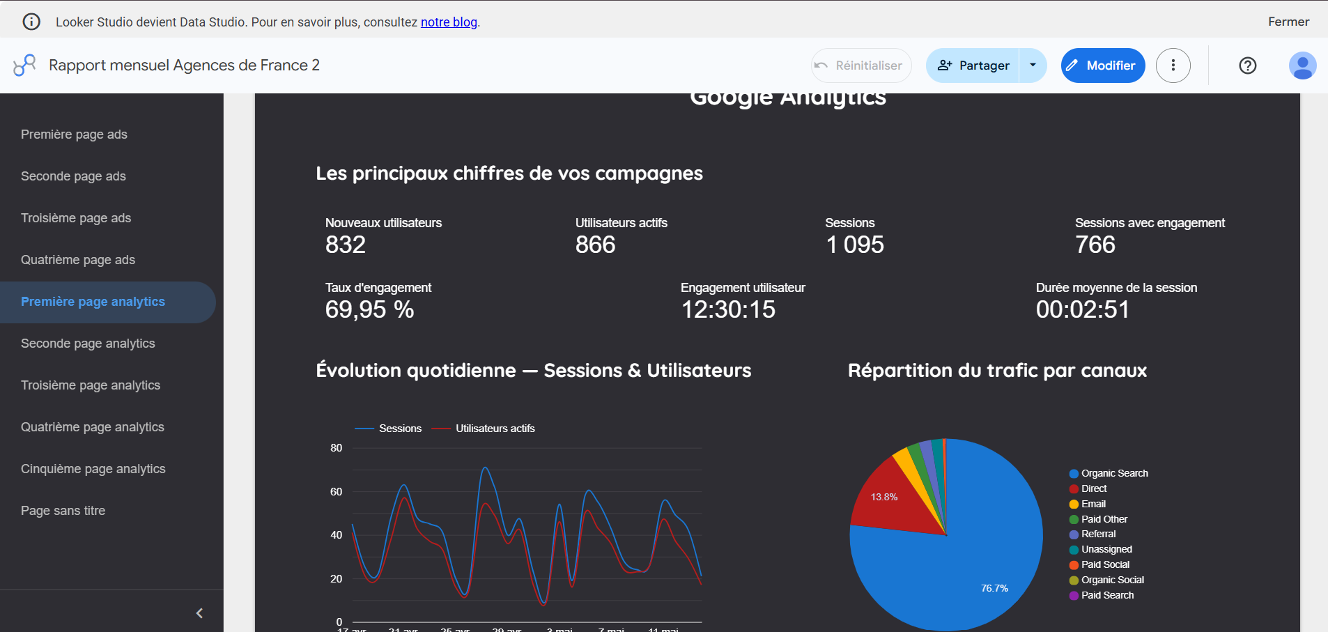Open Troisième page analytics
The width and height of the screenshot is (1328, 632).
[91, 385]
